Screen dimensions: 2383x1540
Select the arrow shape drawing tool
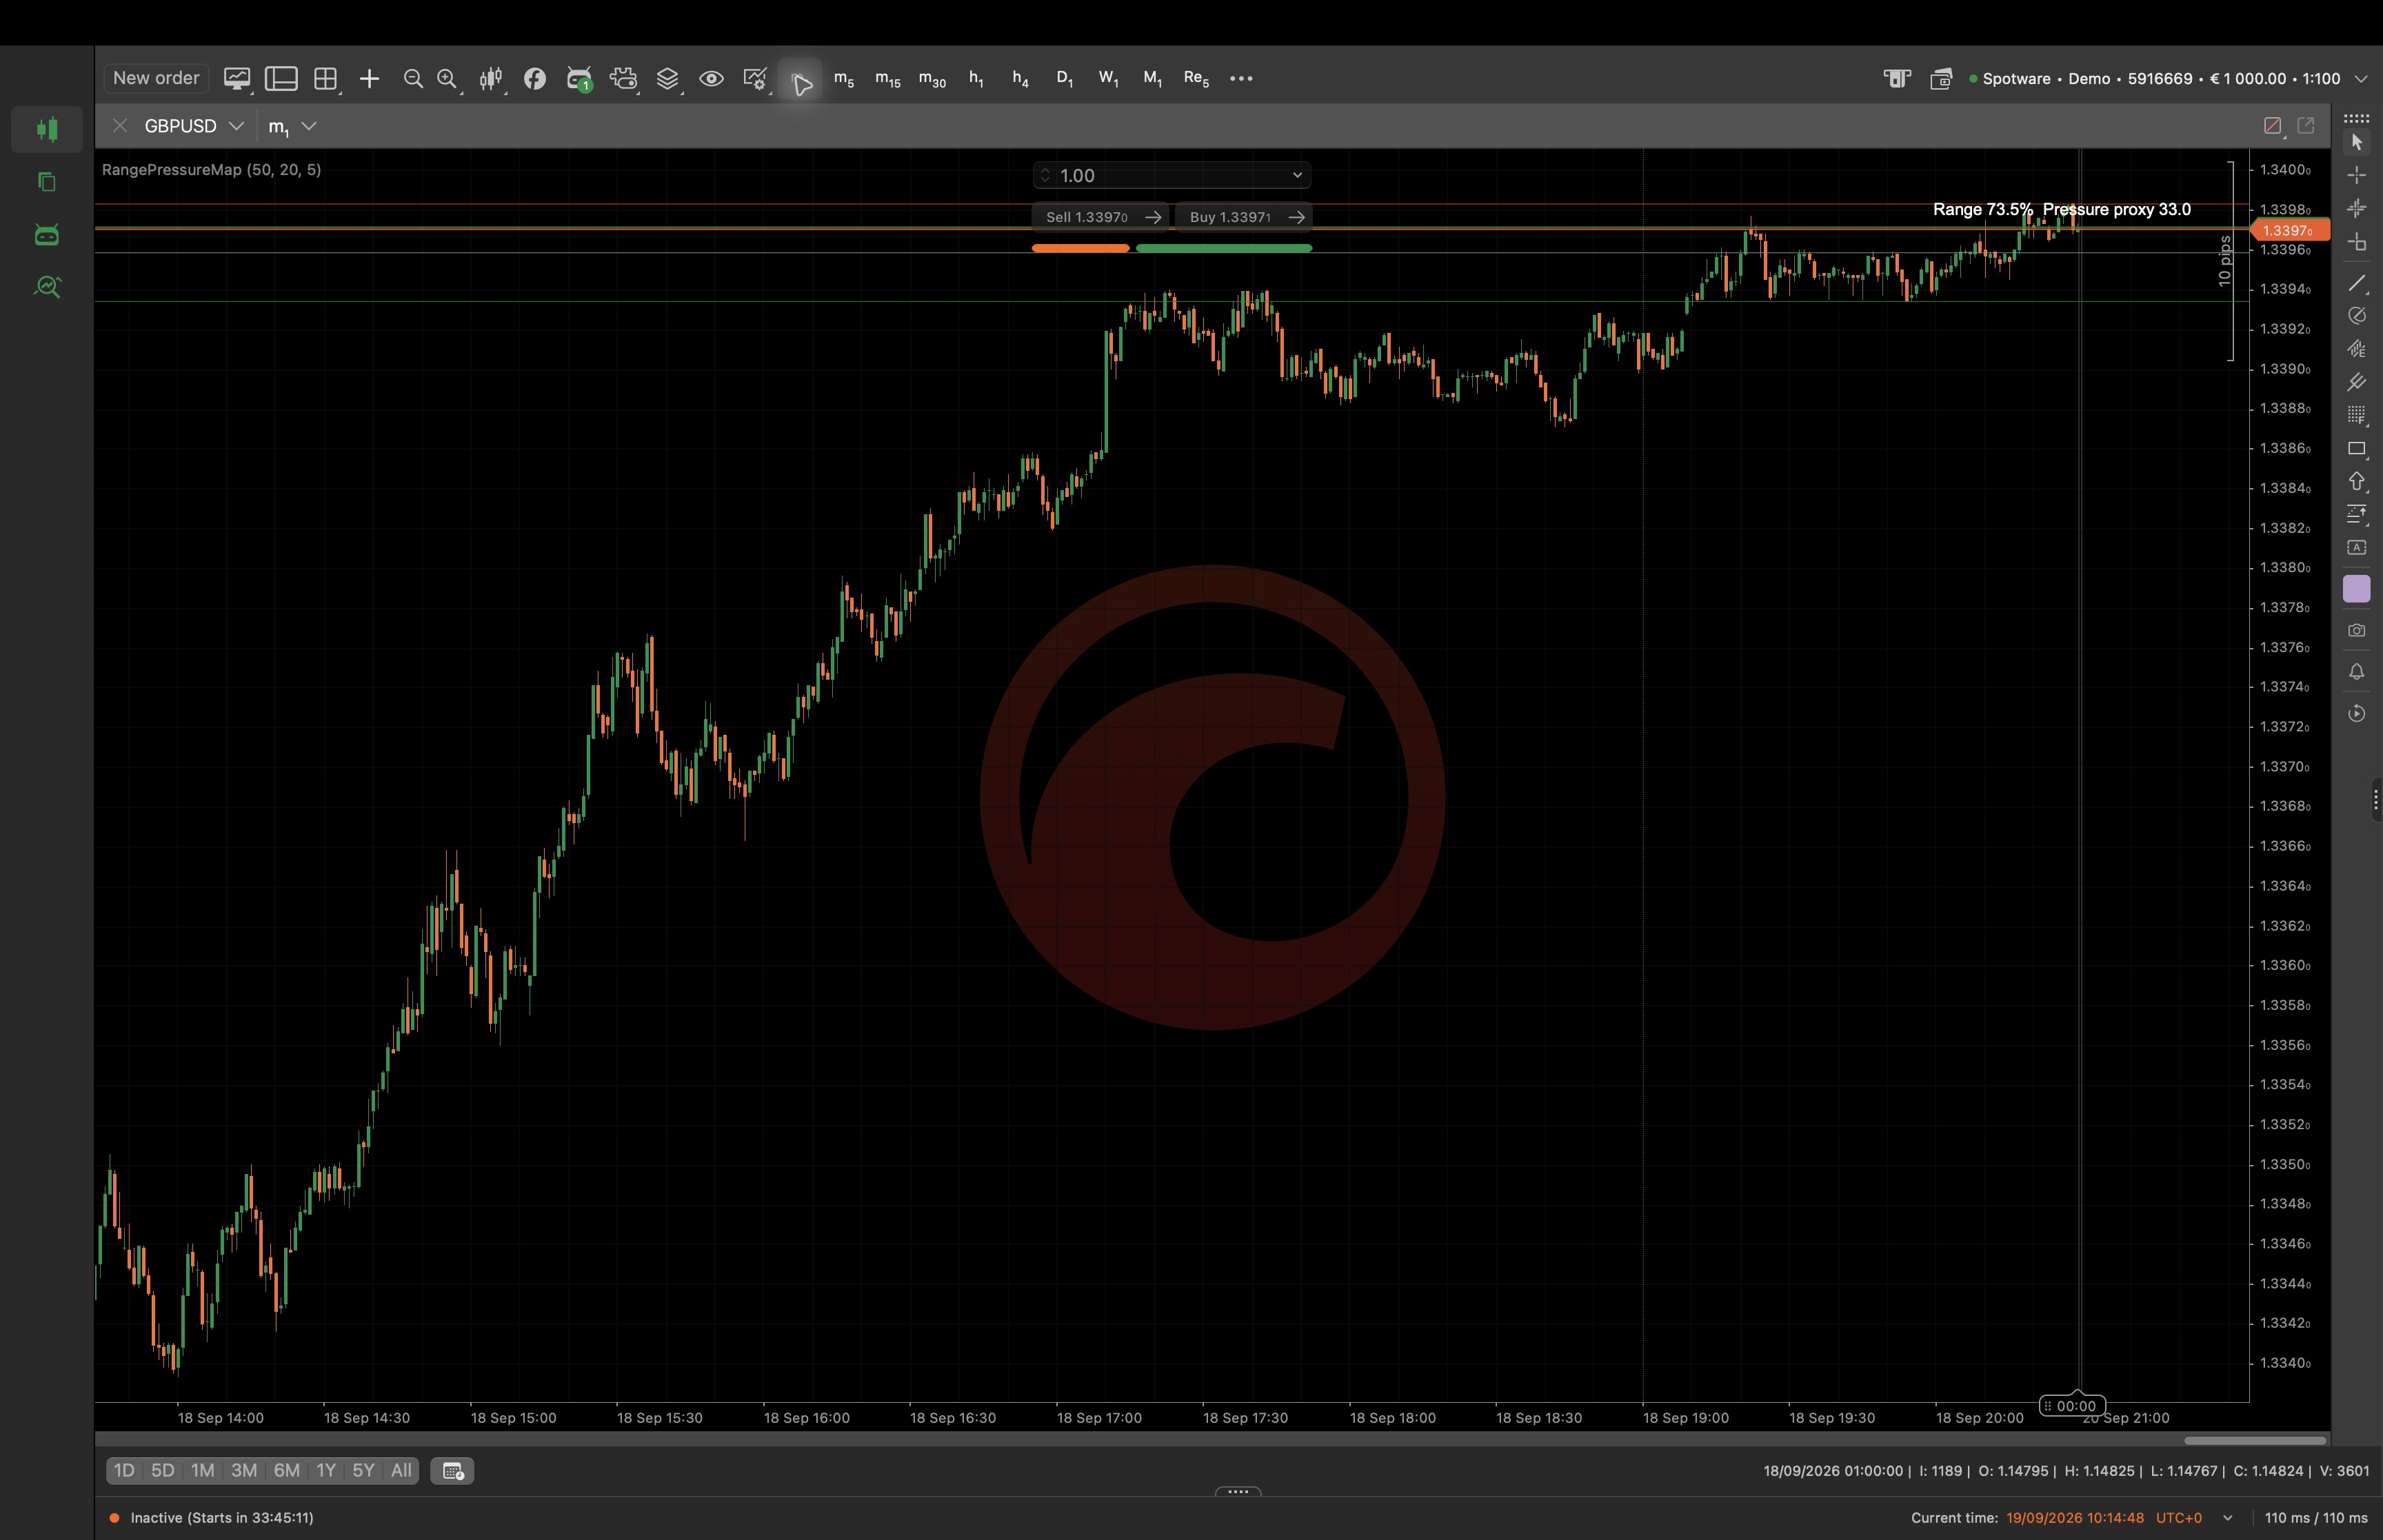pyautogui.click(x=2357, y=481)
